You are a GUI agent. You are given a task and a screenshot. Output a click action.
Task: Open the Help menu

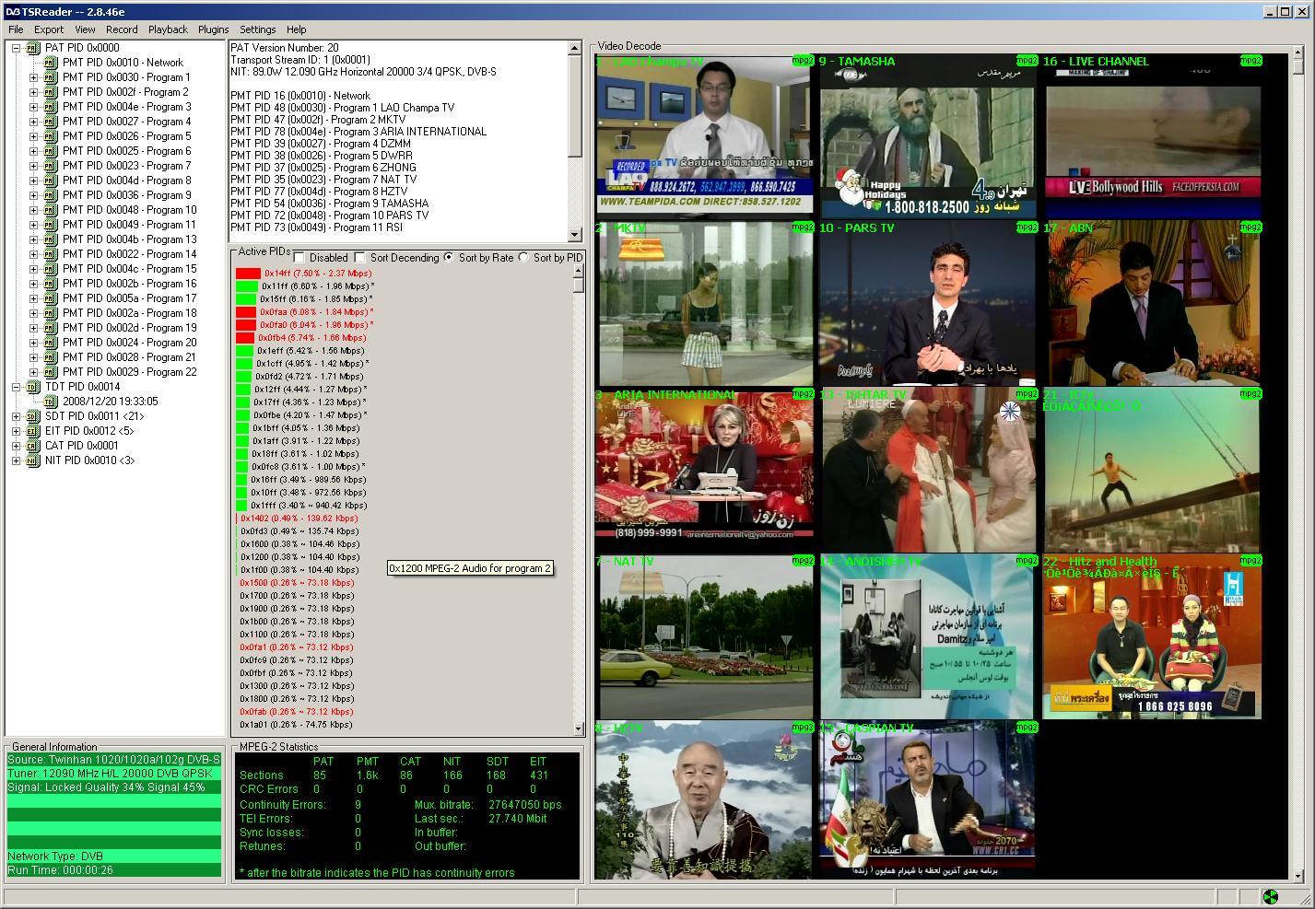pyautogui.click(x=297, y=29)
